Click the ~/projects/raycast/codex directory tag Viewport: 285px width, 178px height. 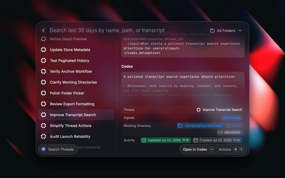pyautogui.click(x=200, y=125)
